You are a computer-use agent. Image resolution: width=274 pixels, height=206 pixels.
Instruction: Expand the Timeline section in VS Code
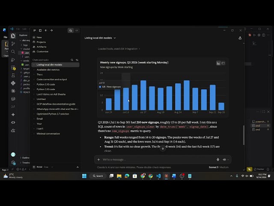[x=25, y=163]
